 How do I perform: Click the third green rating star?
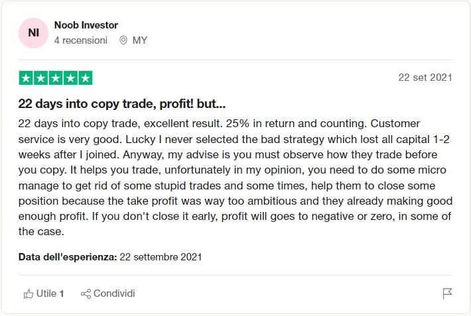point(56,78)
